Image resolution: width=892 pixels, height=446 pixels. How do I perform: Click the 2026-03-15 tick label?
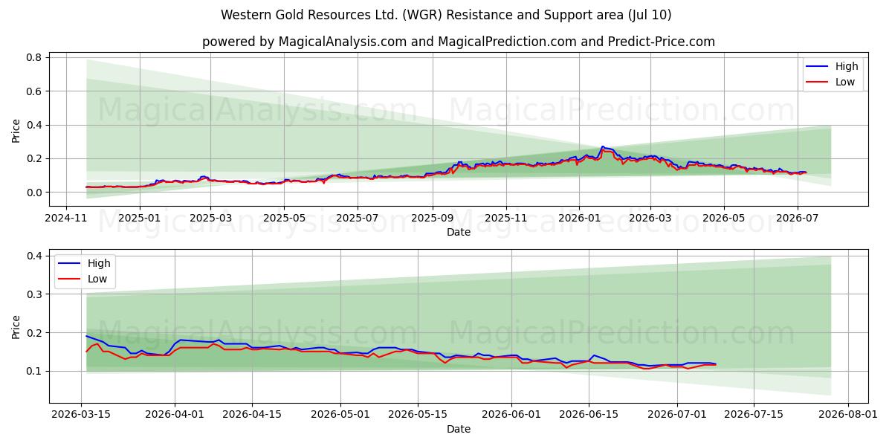point(81,415)
